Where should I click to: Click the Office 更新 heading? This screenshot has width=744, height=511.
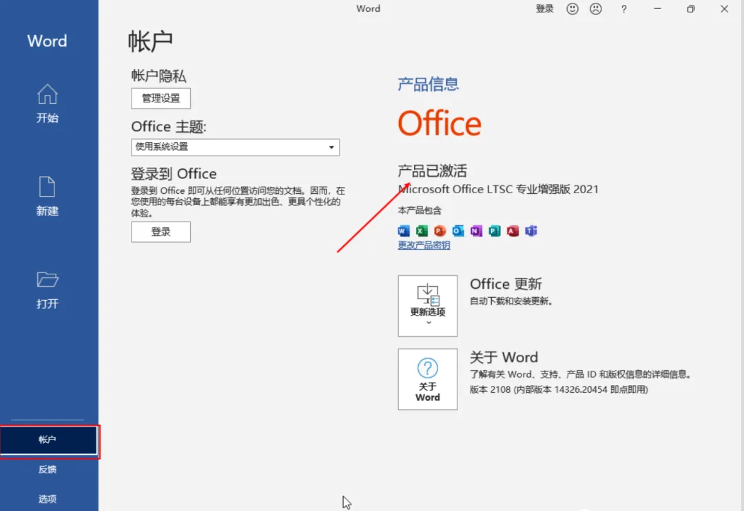click(506, 284)
